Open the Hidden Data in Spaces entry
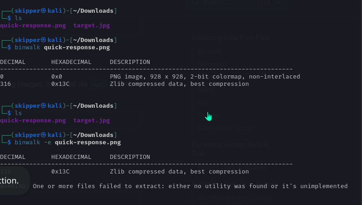362x205 pixels. 229,168
